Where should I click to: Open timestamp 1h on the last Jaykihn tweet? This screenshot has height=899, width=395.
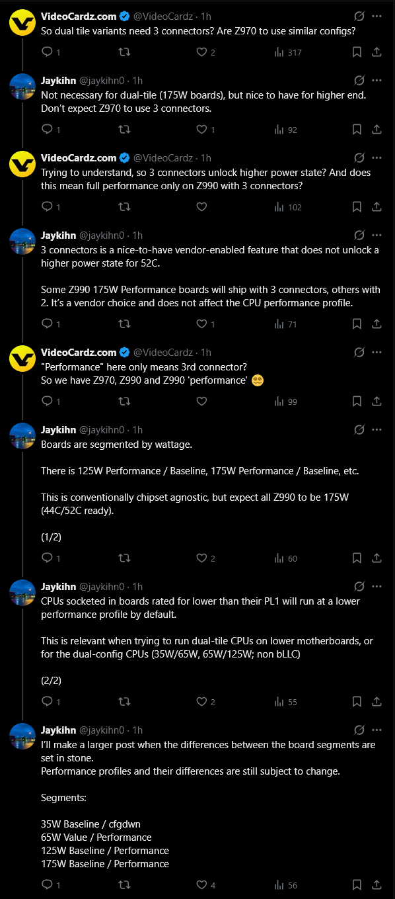138,730
